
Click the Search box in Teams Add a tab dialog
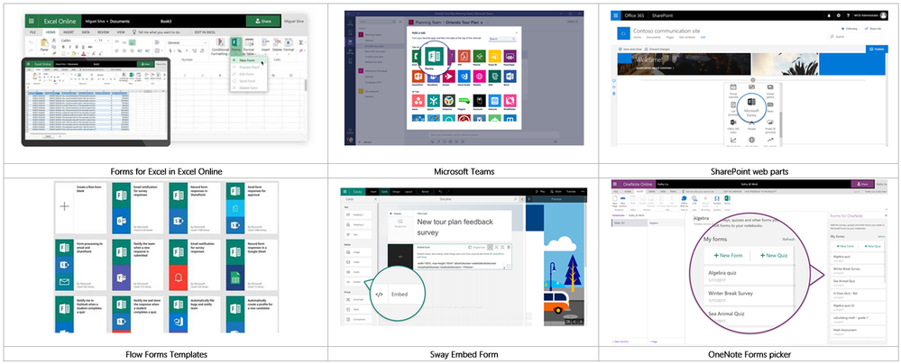pos(502,39)
